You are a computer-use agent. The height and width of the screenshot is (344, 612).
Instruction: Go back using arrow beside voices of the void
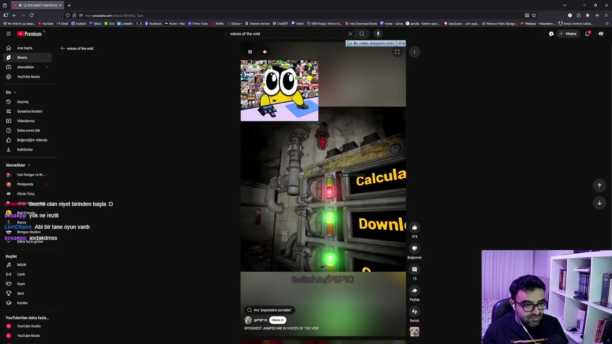tap(62, 48)
